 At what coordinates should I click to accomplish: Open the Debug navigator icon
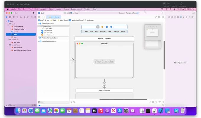coord(28,17)
